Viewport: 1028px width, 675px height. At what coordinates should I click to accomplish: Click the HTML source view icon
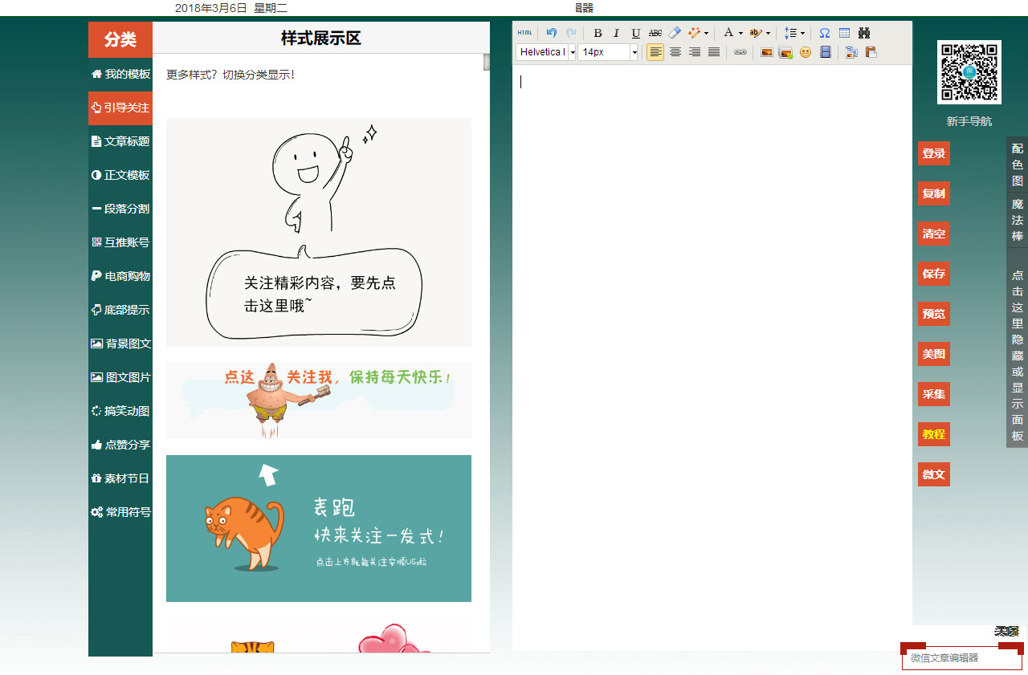(524, 33)
